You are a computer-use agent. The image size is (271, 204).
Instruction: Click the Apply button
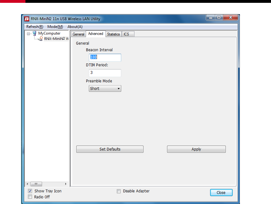[196, 149]
